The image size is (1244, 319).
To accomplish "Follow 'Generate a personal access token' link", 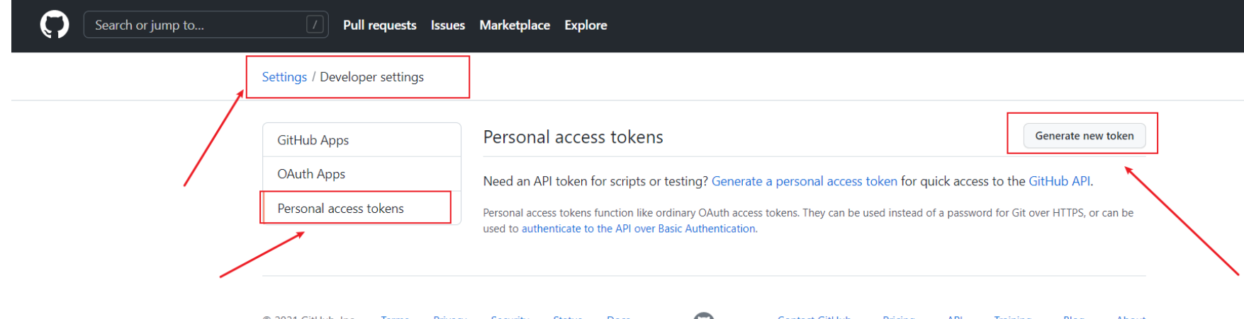I will click(x=804, y=181).
